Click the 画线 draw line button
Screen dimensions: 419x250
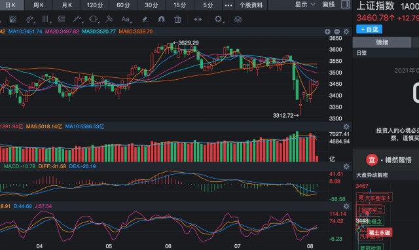coord(329,5)
